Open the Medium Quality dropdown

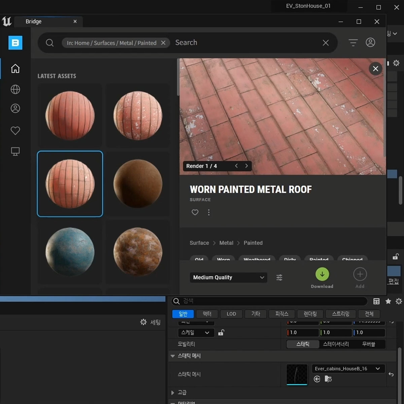228,277
